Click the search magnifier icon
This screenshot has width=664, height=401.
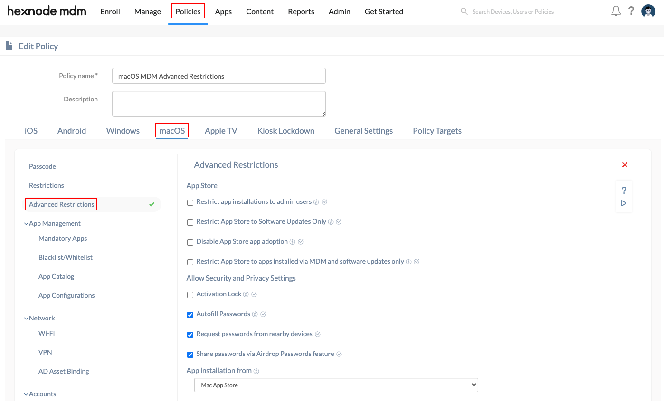pos(464,11)
